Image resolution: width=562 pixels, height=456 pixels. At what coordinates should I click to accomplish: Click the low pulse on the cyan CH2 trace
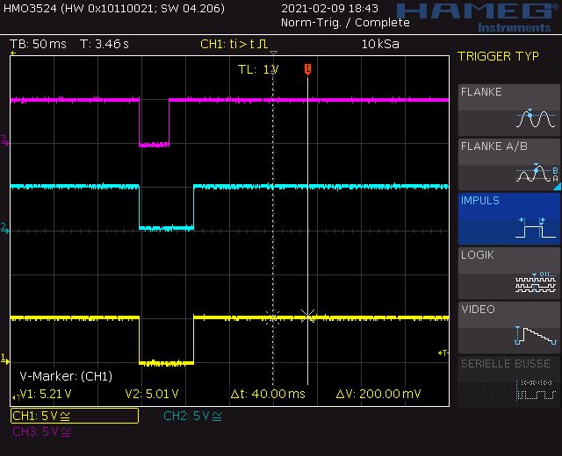(166, 228)
